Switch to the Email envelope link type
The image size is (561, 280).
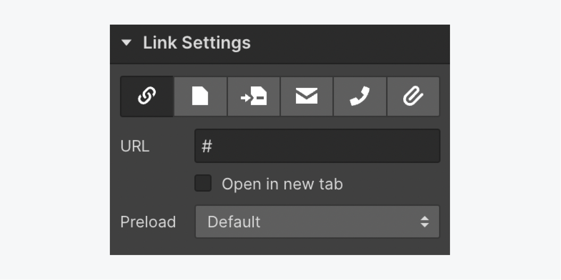[306, 97]
